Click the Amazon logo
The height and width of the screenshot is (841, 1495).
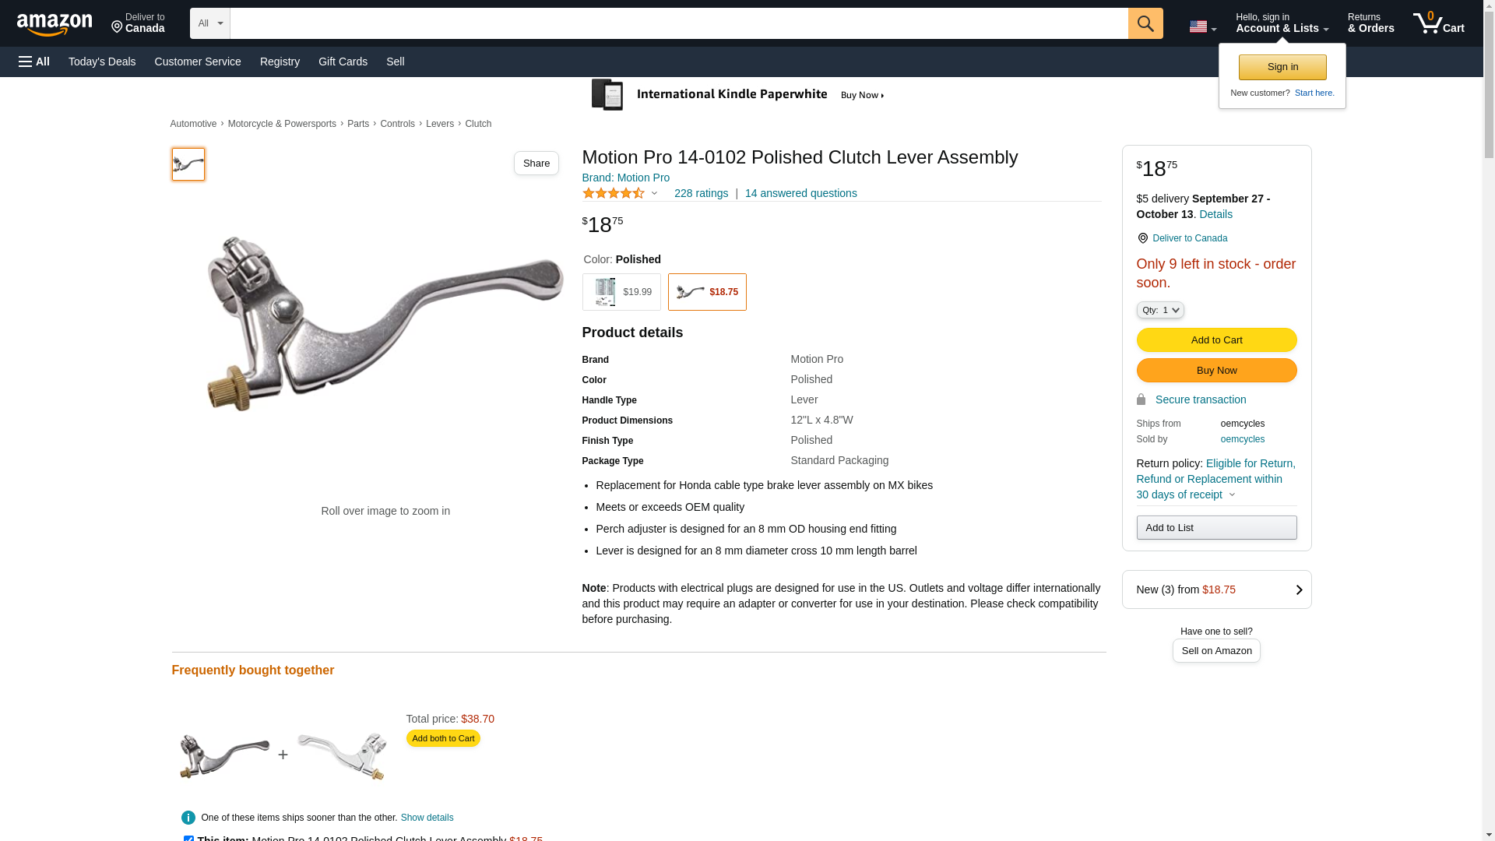click(x=55, y=24)
